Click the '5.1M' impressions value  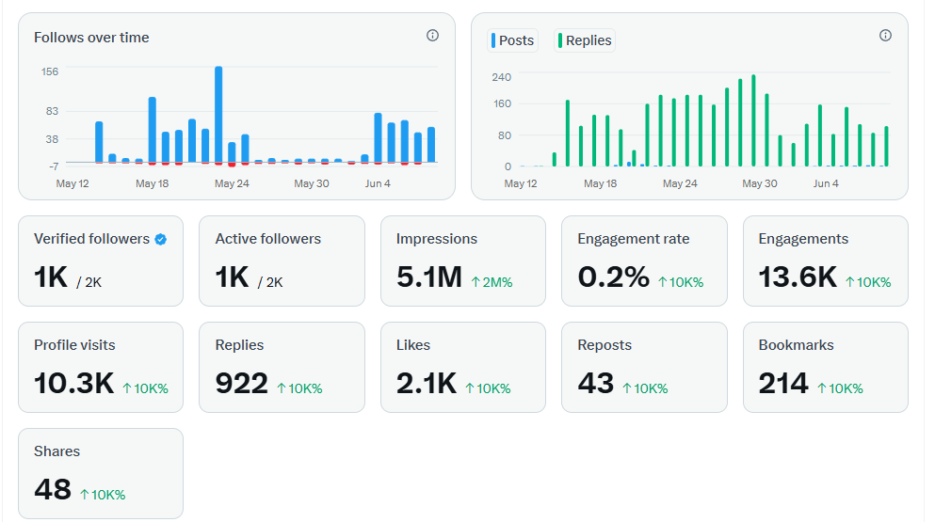429,277
